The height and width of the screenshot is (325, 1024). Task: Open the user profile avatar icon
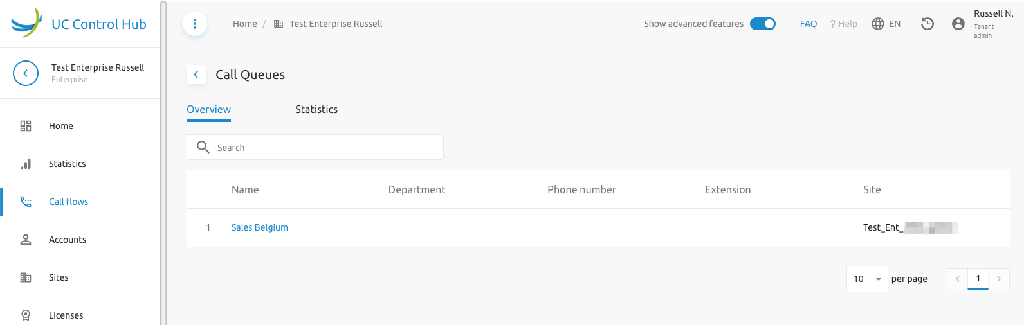[x=958, y=24]
